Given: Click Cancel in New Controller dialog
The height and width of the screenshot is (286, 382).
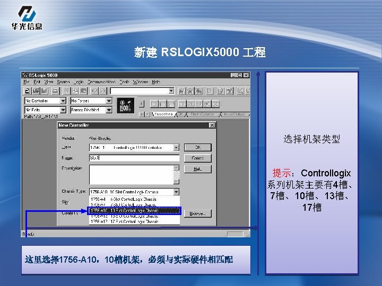Looking at the screenshot, I should 197,158.
